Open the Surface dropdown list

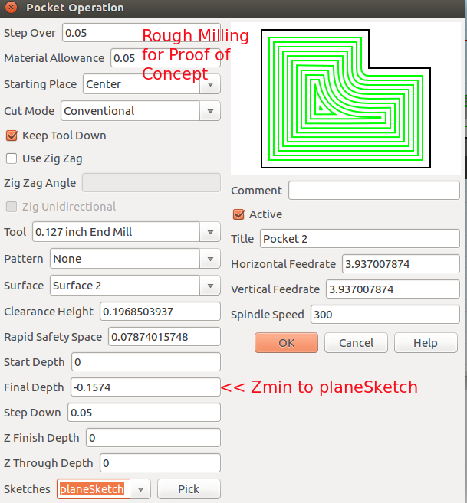[210, 286]
